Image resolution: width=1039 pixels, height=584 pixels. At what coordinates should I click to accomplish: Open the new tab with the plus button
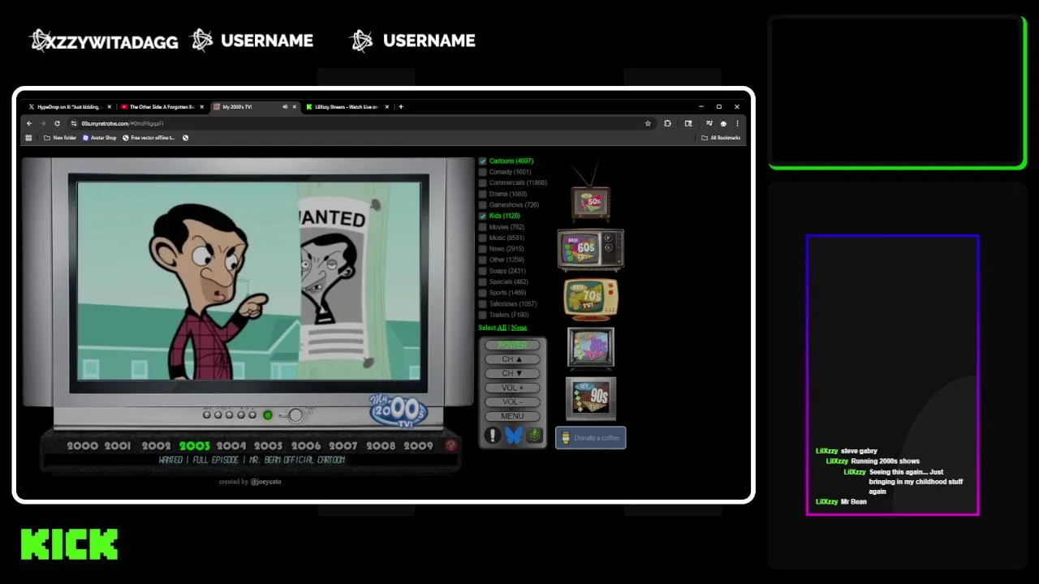pyautogui.click(x=400, y=106)
